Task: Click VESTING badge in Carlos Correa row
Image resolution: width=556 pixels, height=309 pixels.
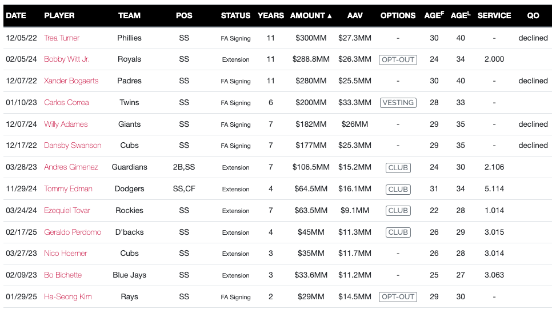Action: [398, 103]
